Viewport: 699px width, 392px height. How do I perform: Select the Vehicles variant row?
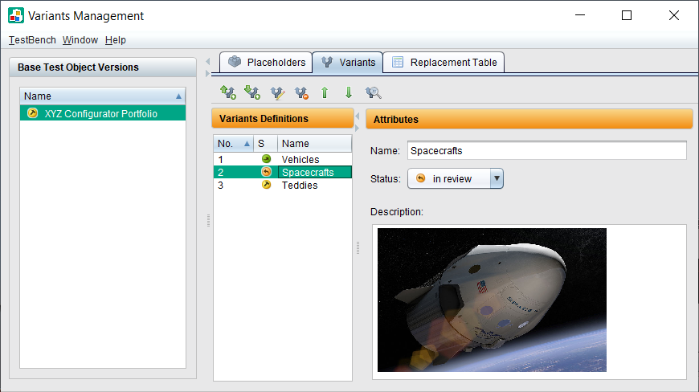point(300,160)
